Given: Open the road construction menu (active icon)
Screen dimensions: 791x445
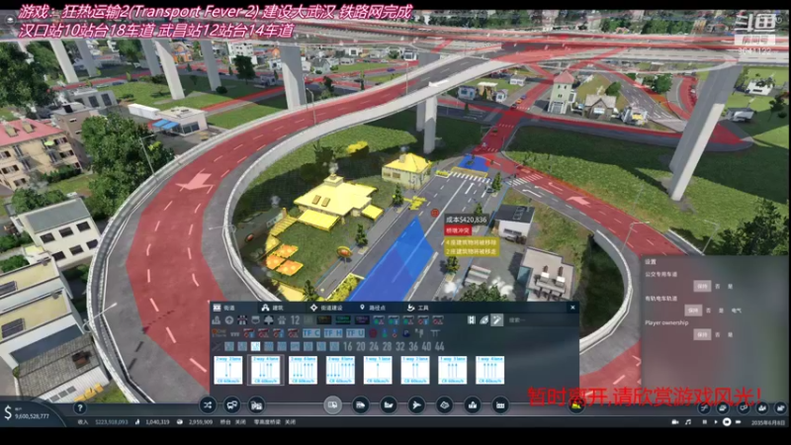Looking at the screenshot, I should pos(332,404).
